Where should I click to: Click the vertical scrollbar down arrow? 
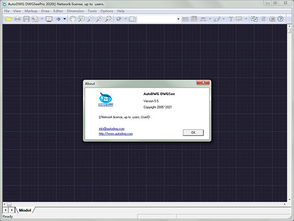tap(289, 199)
